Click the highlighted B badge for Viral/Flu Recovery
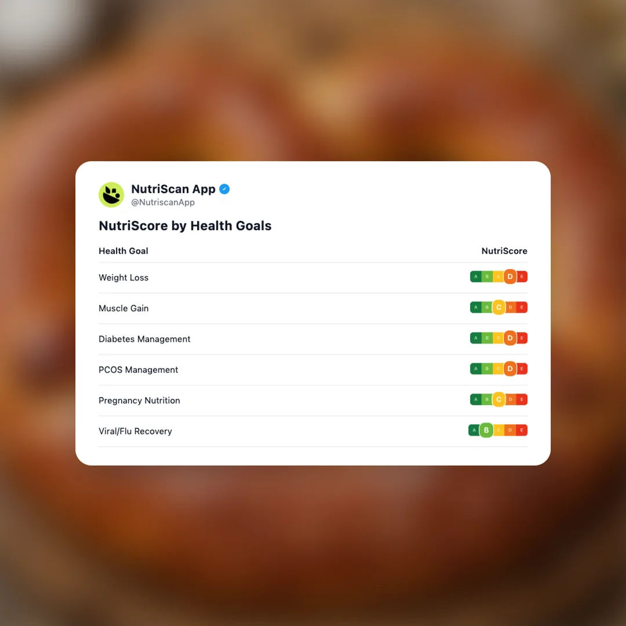 point(486,430)
